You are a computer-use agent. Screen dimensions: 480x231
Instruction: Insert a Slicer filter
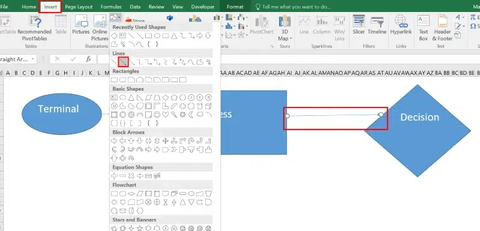coord(358,25)
